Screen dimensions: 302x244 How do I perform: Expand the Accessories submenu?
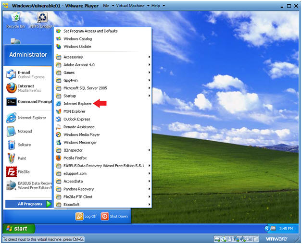tap(103, 57)
